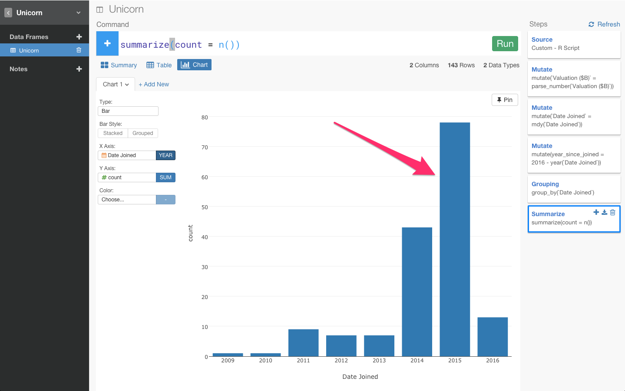Click the 2 Data Types label
Viewport: 625px width, 391px height.
coord(501,65)
